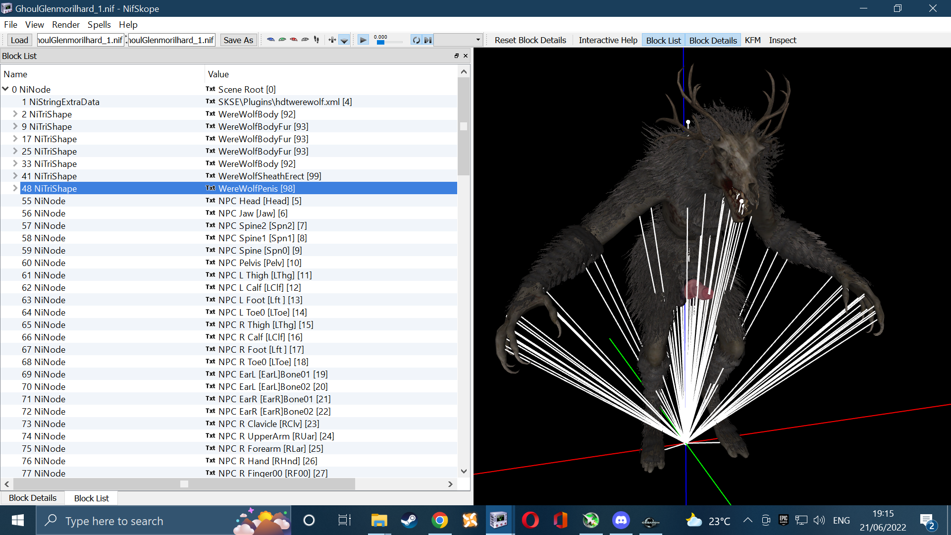Play the animation
The height and width of the screenshot is (535, 951).
point(363,40)
